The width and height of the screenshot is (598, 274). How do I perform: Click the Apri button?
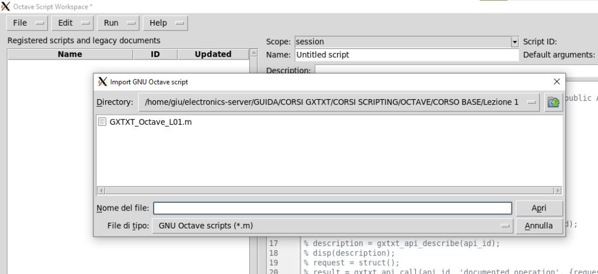(539, 208)
